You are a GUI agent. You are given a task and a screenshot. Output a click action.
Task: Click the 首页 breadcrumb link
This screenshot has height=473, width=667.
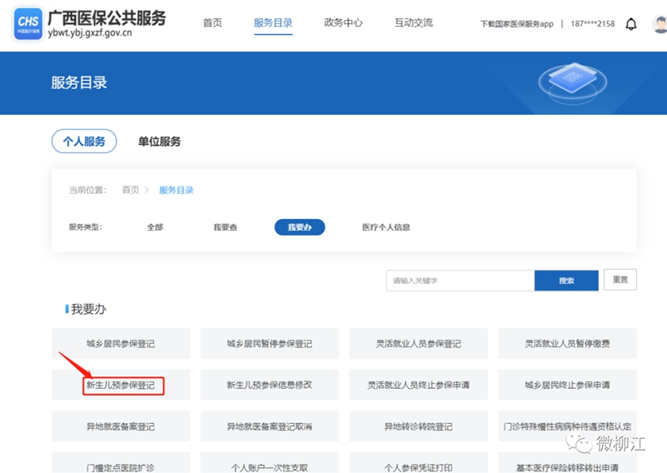click(130, 190)
